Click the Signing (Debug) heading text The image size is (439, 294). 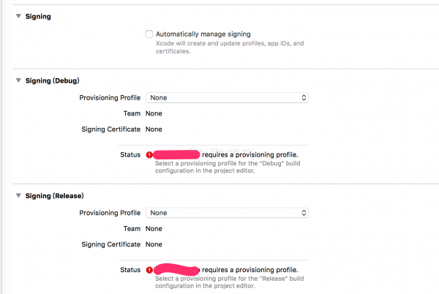[x=53, y=81]
